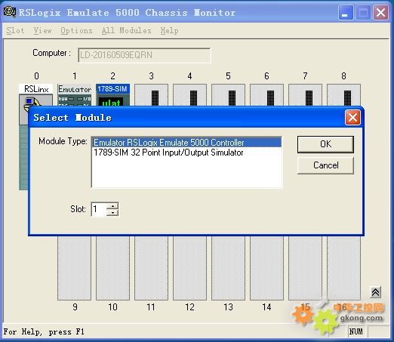Image resolution: width=394 pixels, height=342 pixels.
Task: Click the empty slot 12 panel
Action: tap(189, 268)
